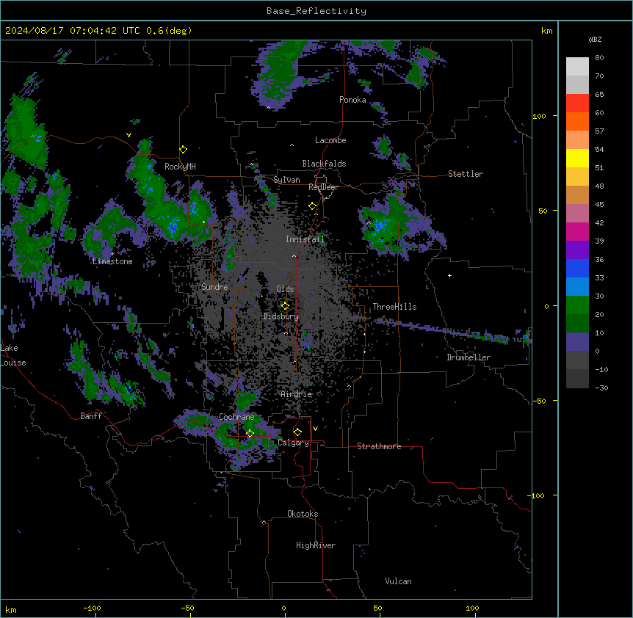Select the Strathmore label

[x=379, y=446]
